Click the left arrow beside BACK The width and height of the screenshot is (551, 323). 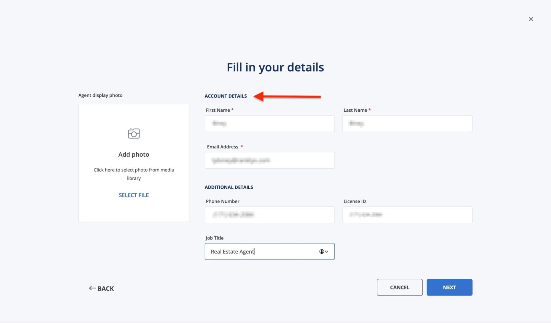92,288
